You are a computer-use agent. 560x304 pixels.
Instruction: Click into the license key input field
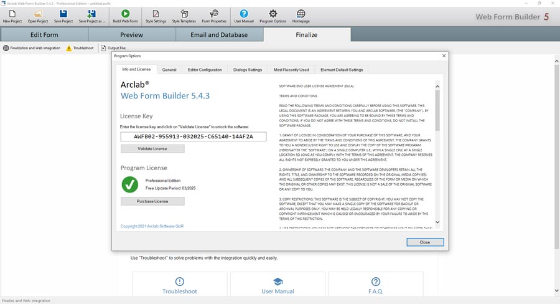click(194, 136)
